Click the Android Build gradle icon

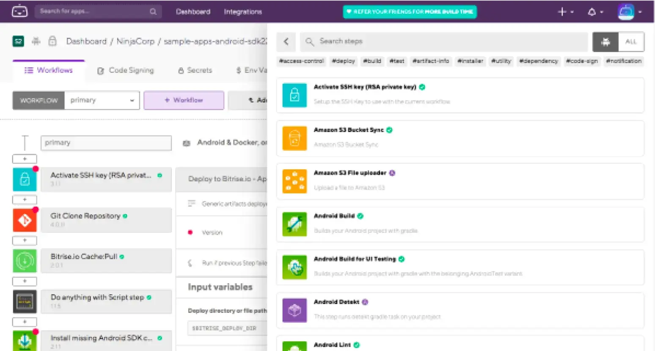(x=294, y=224)
